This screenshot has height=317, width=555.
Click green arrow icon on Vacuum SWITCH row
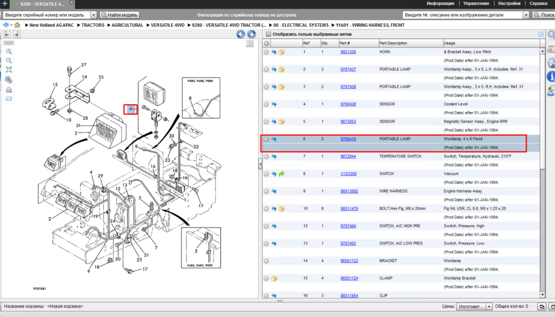281,174
